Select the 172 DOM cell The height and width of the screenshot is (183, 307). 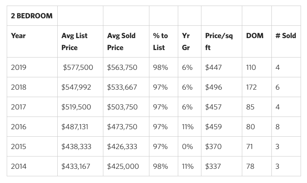(x=252, y=87)
